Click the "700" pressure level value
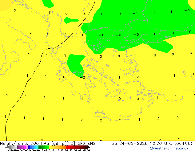Image resolution: width=195 pixels, height=151 pixels. pos(35,144)
